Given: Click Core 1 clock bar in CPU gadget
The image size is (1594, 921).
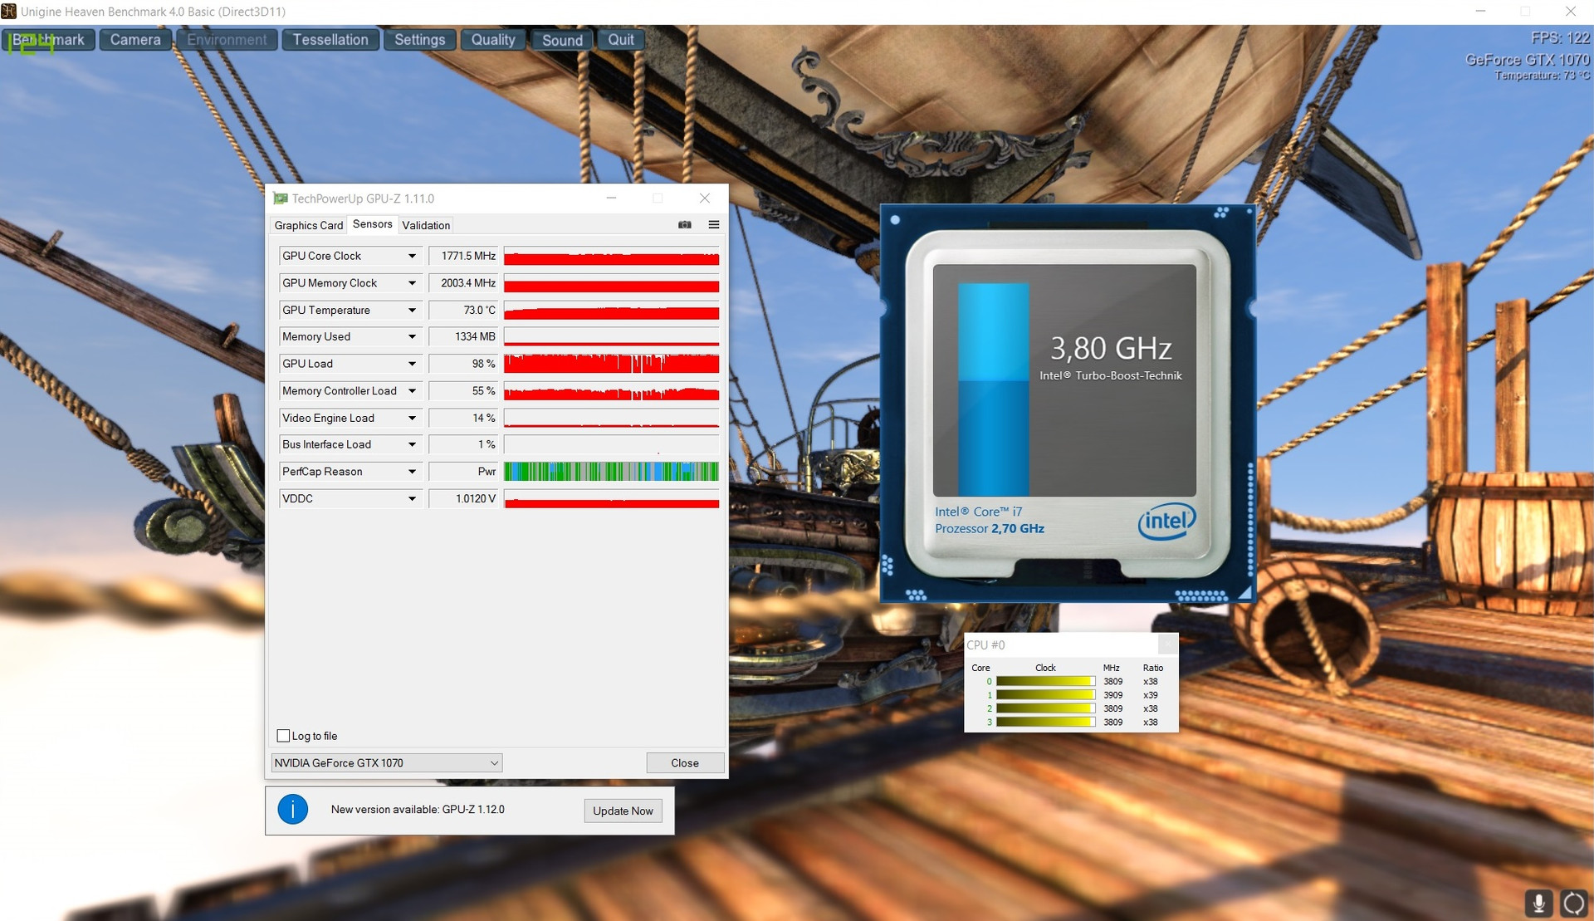Looking at the screenshot, I should click(x=1045, y=695).
